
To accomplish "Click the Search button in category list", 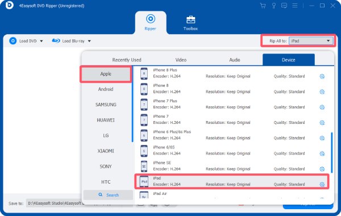I will pyautogui.click(x=108, y=195).
